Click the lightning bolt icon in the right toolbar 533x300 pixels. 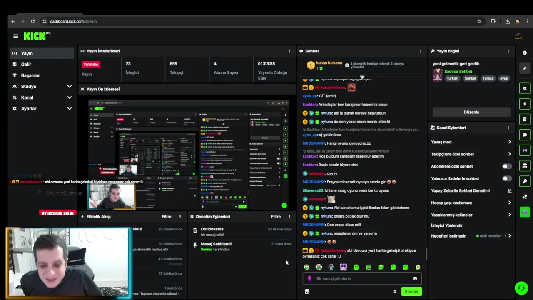525,104
